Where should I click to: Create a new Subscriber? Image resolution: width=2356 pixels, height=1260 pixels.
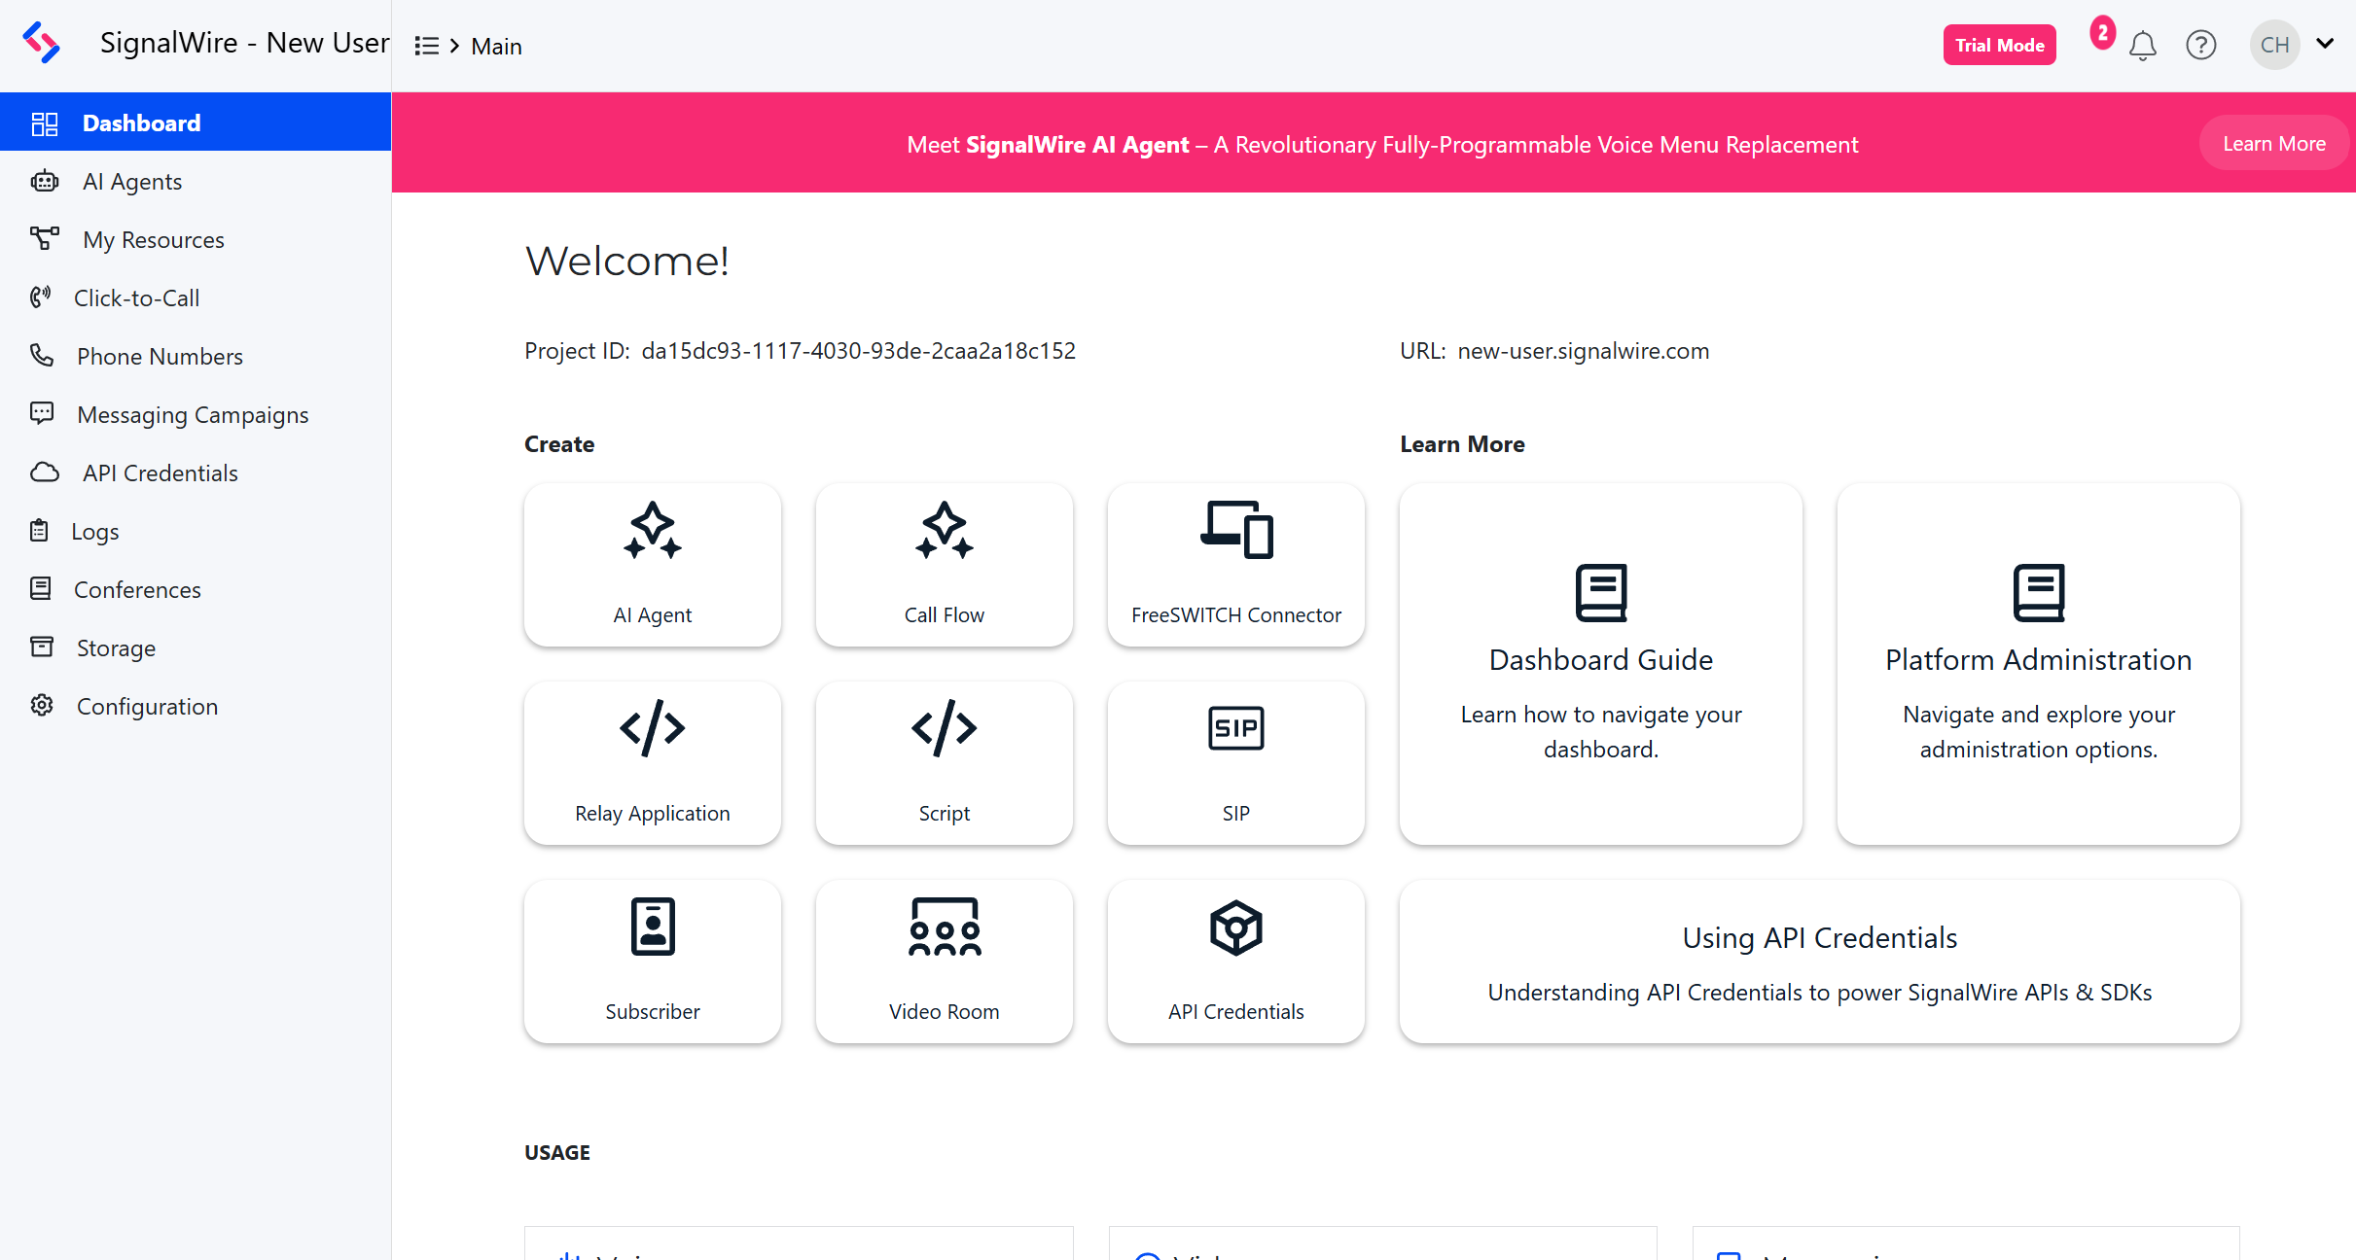click(652, 962)
